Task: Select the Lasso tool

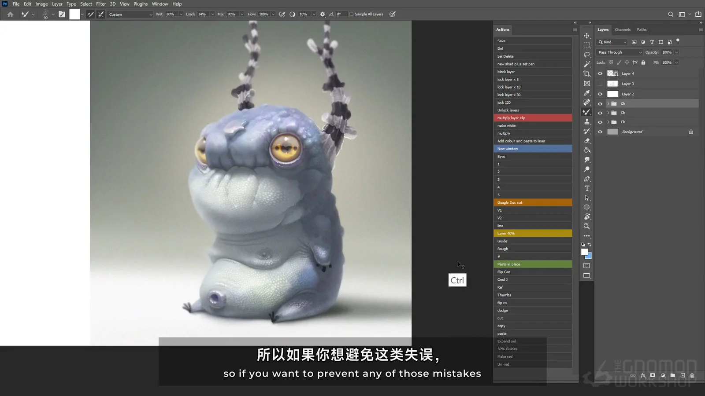Action: [x=586, y=55]
